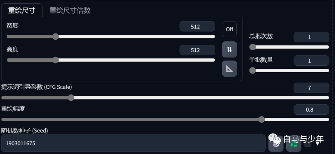Click the CFG Scale slider handle

point(71,98)
